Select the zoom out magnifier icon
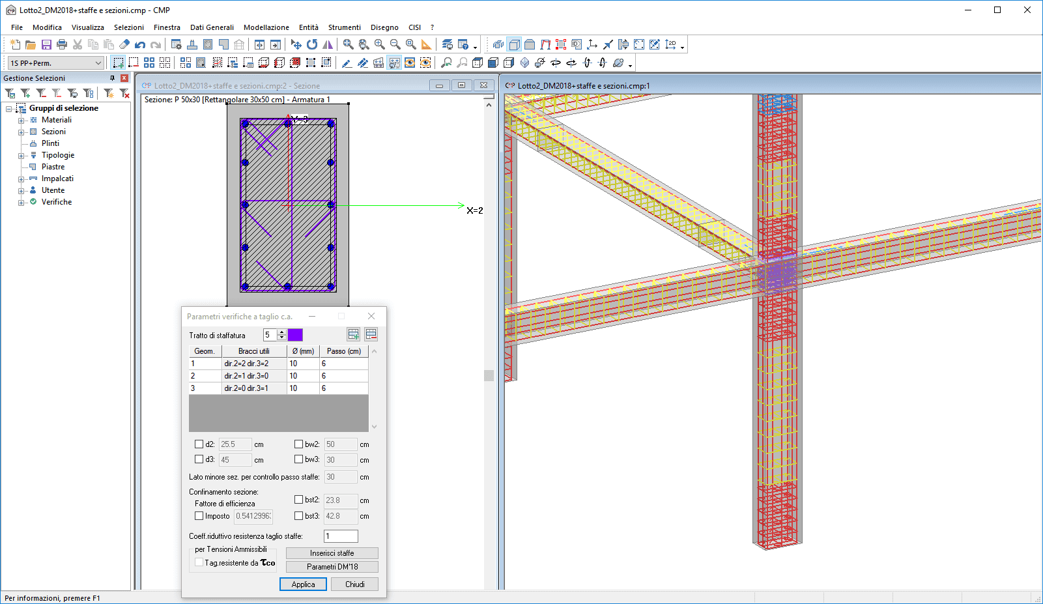 point(395,45)
